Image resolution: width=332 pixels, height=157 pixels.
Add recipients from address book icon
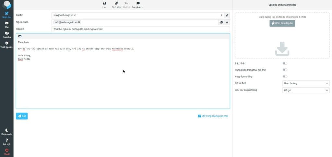coord(221,22)
